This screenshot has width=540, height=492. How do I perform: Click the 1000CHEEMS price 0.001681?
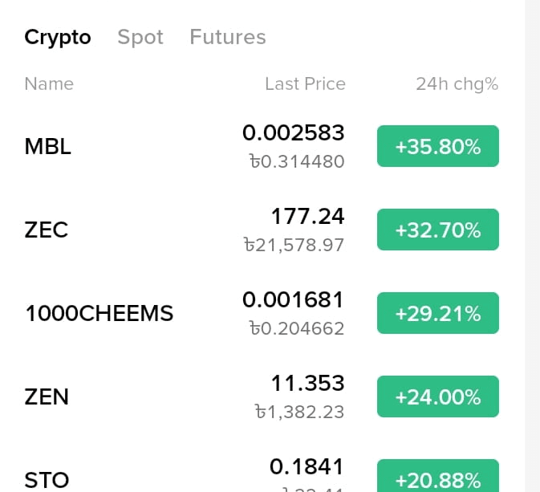[294, 299]
